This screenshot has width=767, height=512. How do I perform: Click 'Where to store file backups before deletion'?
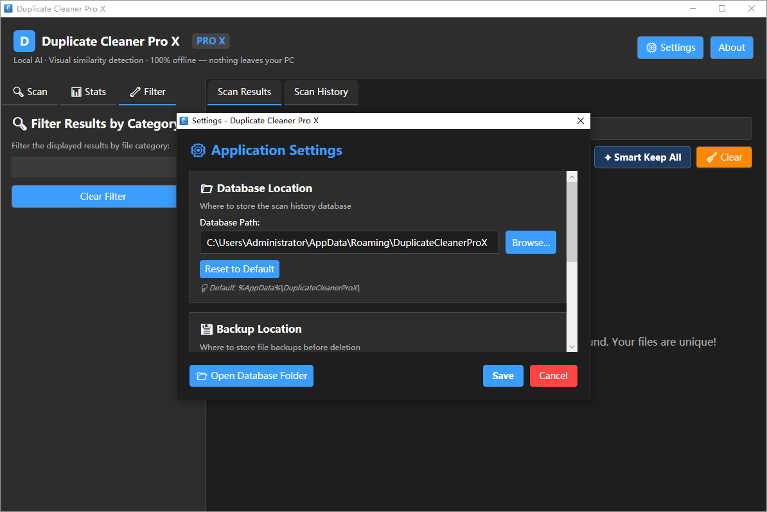pyautogui.click(x=280, y=347)
